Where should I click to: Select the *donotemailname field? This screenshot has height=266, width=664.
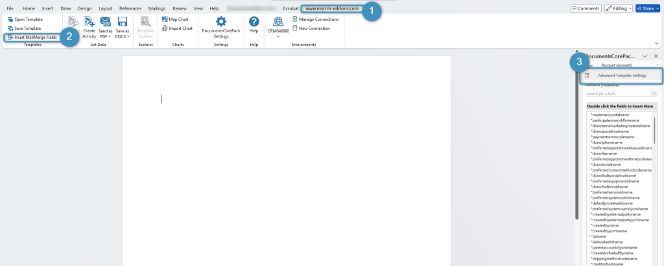(607, 164)
